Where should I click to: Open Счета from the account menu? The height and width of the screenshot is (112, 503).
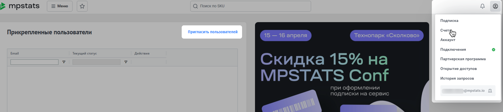click(x=445, y=30)
